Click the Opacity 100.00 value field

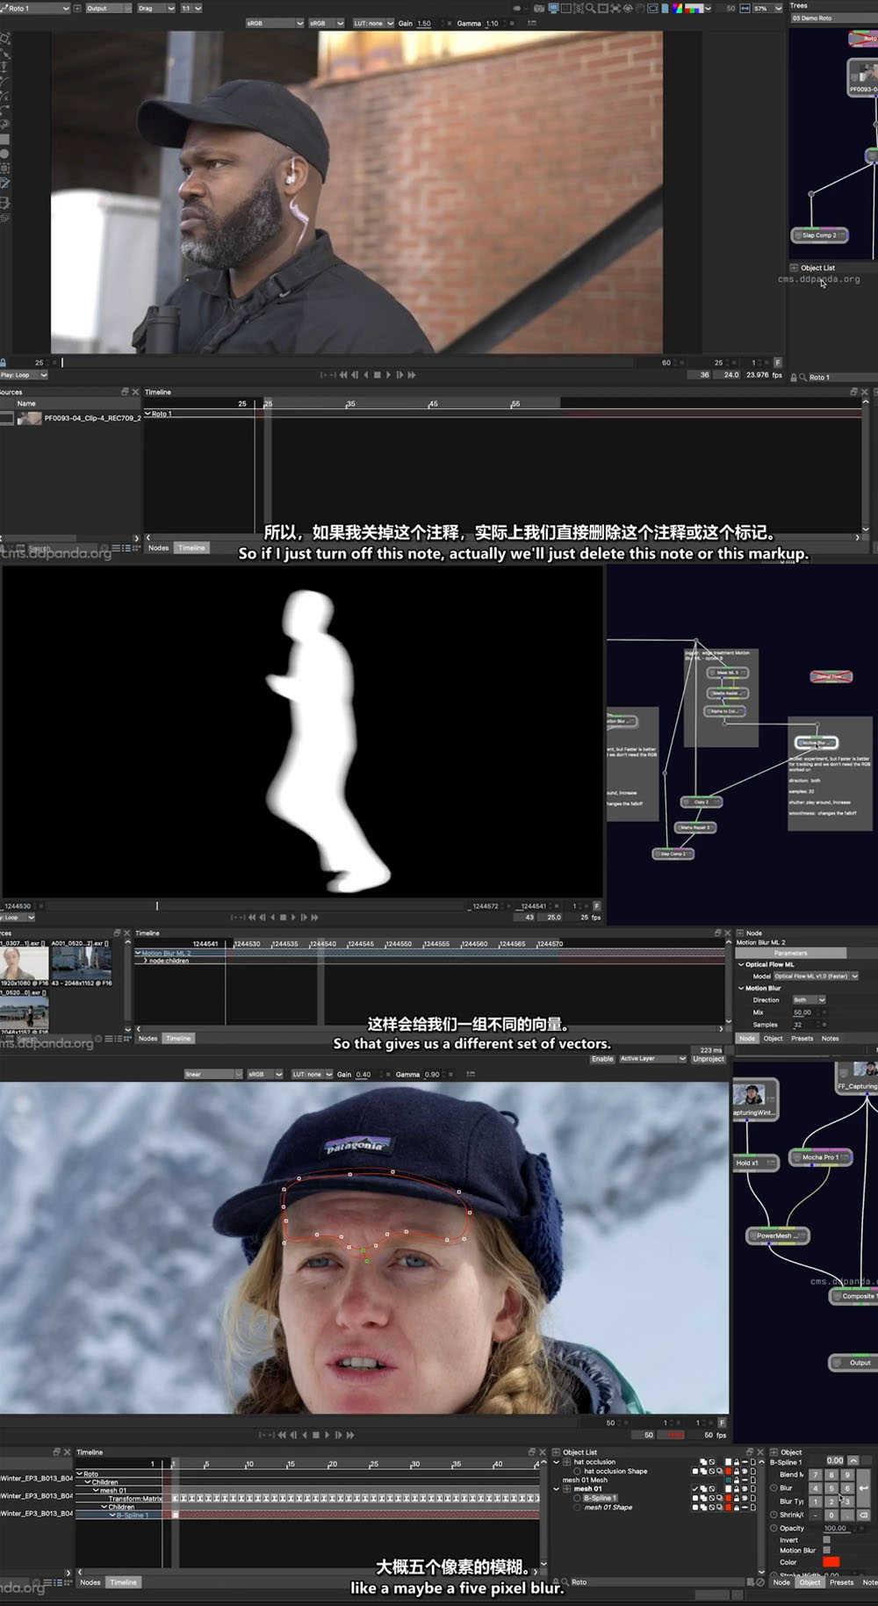(835, 1528)
